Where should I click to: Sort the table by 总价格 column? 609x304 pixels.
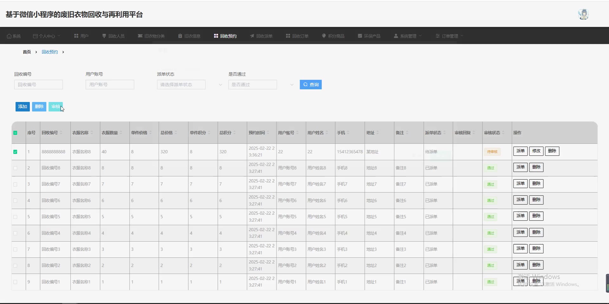click(x=176, y=133)
